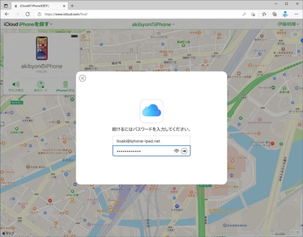Image resolution: width=303 pixels, height=237 pixels.
Task: Click forward navigation arrow in browser
Action: point(17,14)
